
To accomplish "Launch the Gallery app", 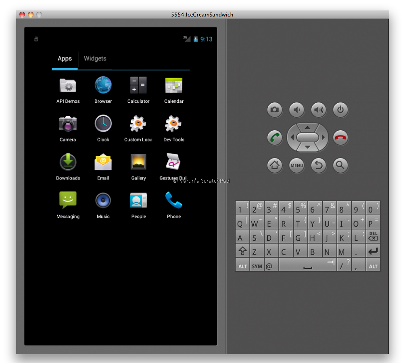I will (138, 167).
